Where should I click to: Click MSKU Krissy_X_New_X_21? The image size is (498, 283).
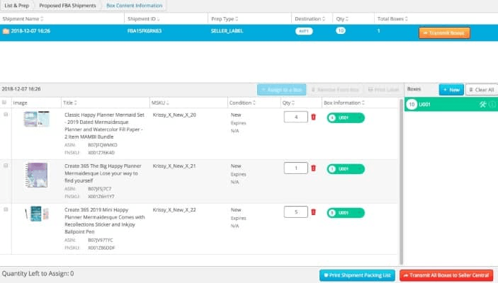174,166
